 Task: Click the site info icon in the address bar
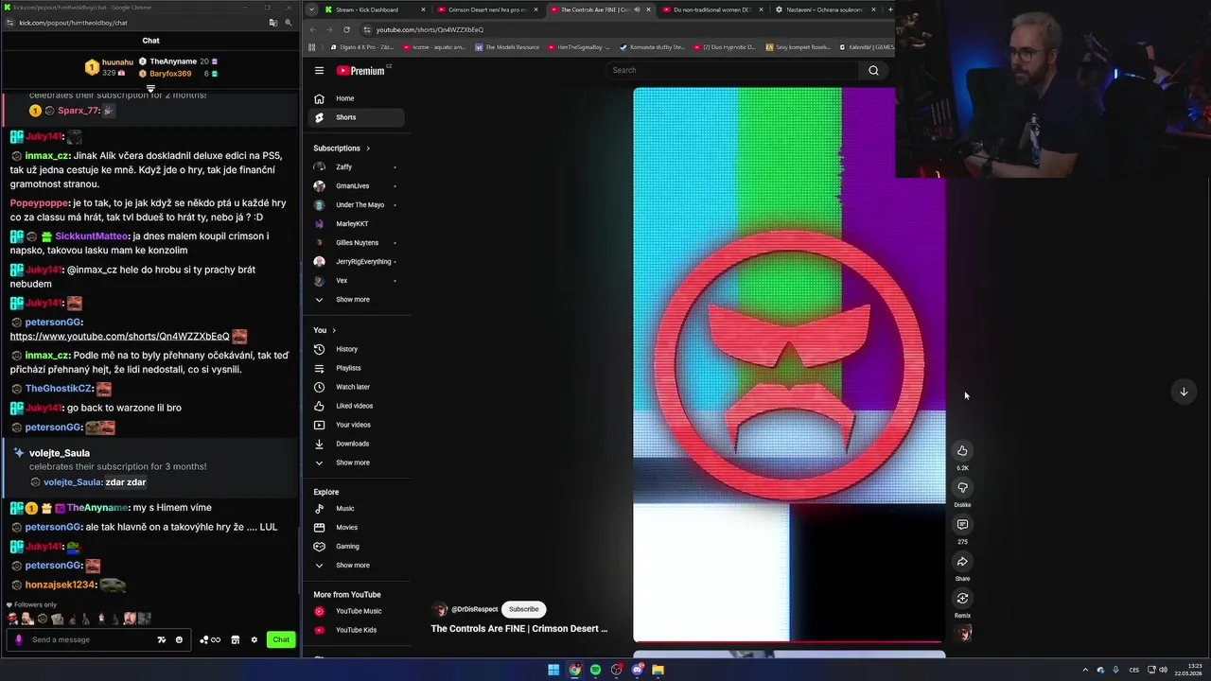pos(367,29)
